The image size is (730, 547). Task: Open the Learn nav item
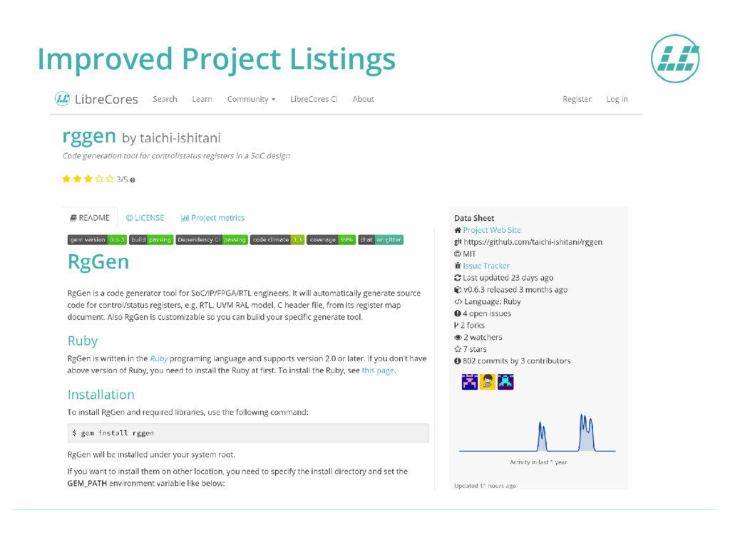tap(202, 99)
